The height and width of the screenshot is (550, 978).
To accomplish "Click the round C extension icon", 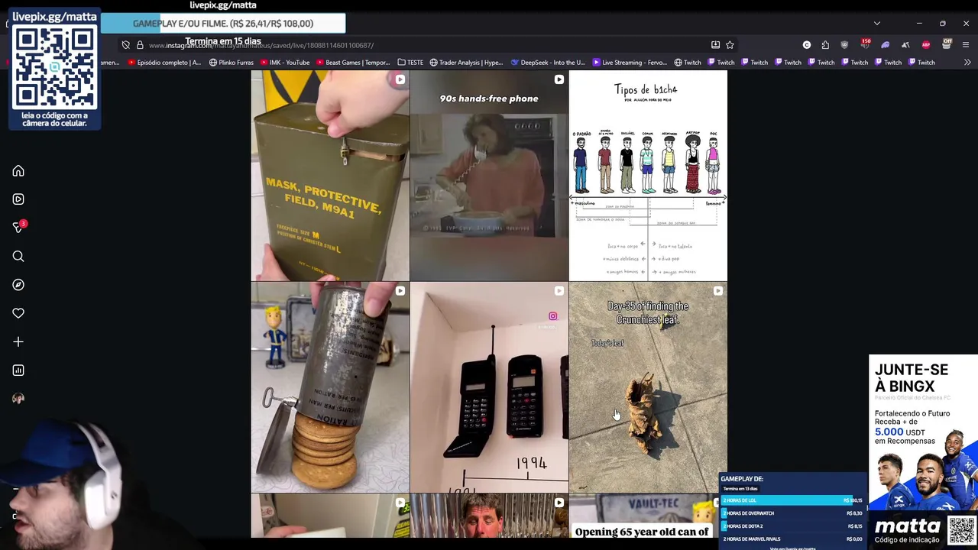I will click(807, 45).
